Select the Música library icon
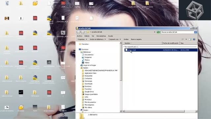Image resolution: width=211 pixels, height=119 pixels. tap(83, 60)
